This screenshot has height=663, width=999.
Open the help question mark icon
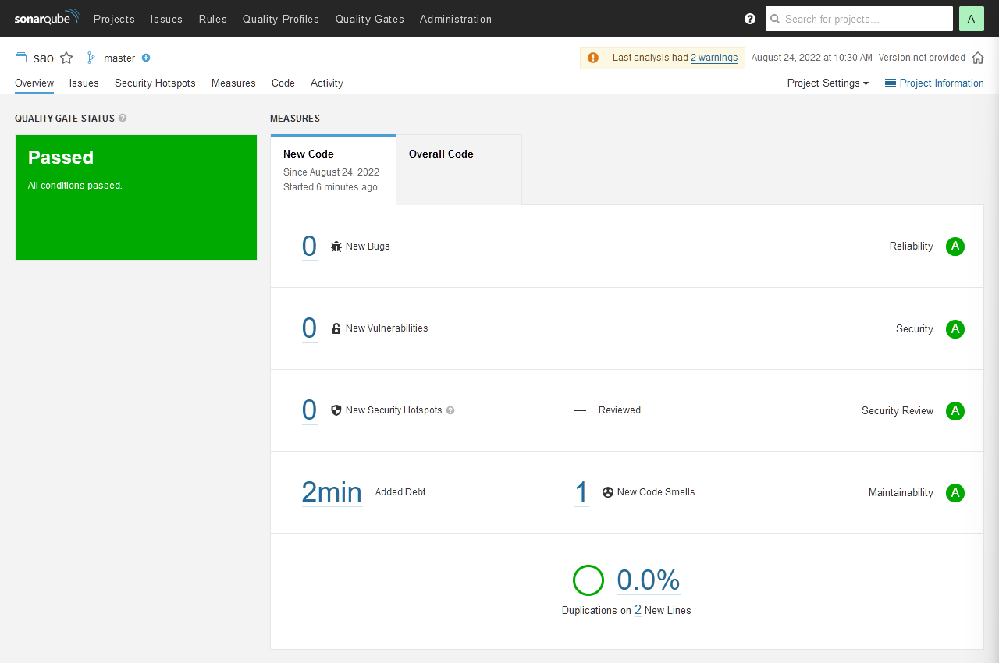point(750,19)
